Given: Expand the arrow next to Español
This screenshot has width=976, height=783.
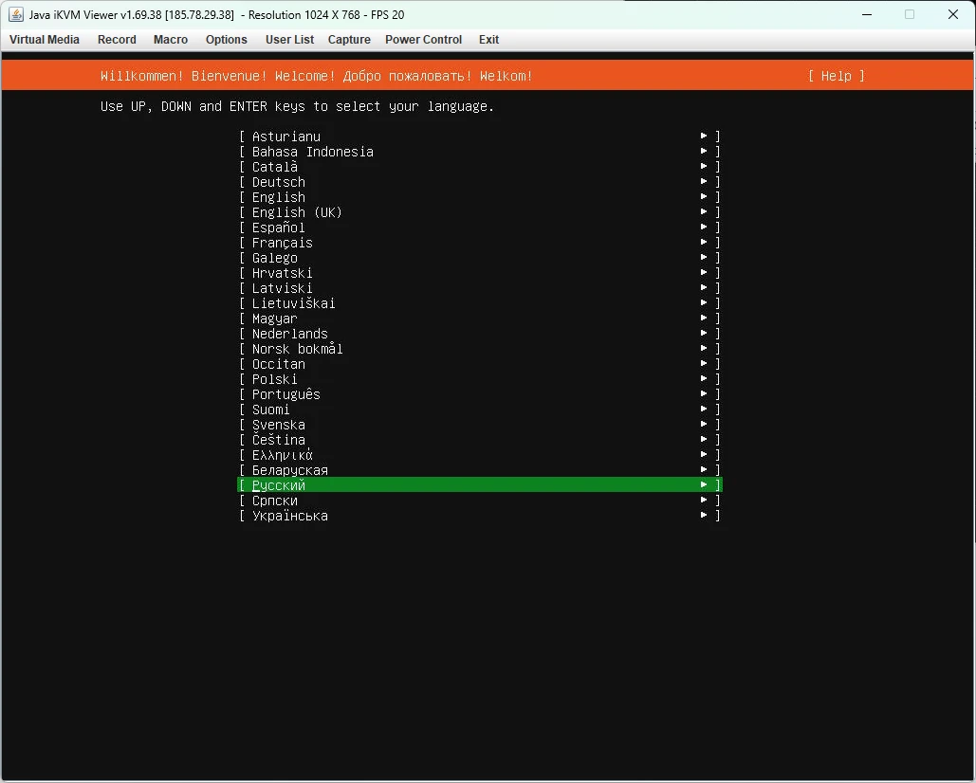Looking at the screenshot, I should click(x=704, y=228).
